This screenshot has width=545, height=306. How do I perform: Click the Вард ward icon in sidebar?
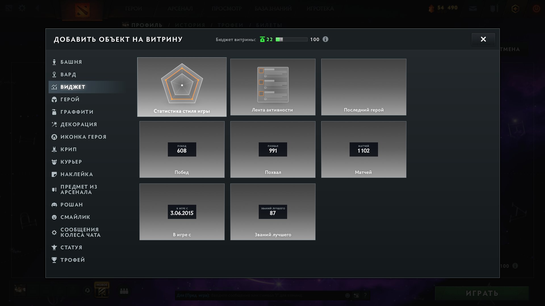point(54,75)
